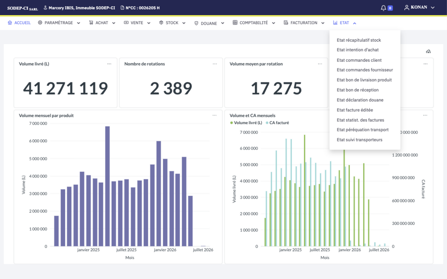The image size is (447, 279).
Task: Open the Volume livré (L) card options menu
Action: 109,64
